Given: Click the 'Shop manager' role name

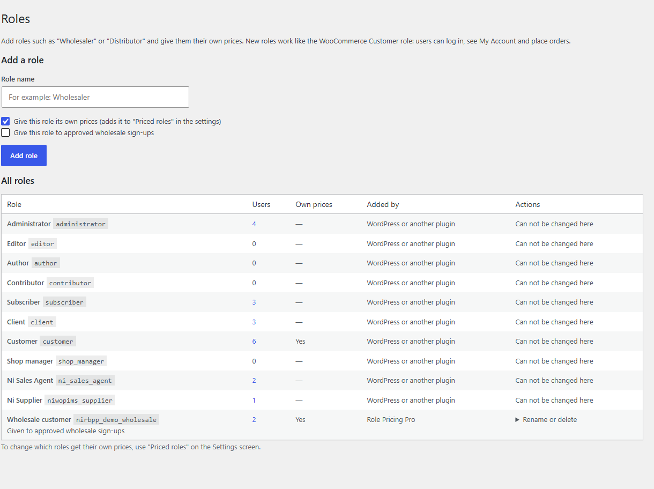Looking at the screenshot, I should pyautogui.click(x=30, y=361).
